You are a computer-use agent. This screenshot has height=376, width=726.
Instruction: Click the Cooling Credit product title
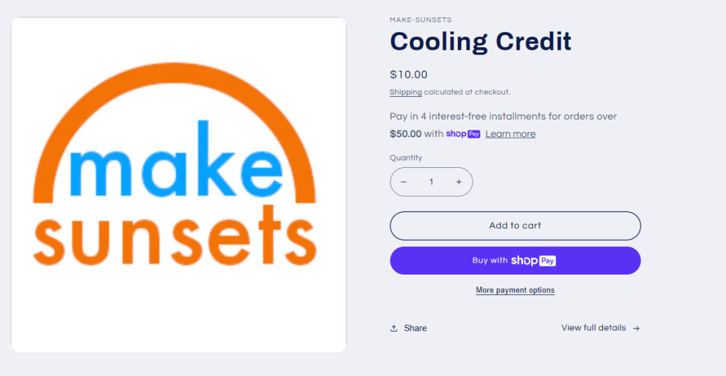481,42
